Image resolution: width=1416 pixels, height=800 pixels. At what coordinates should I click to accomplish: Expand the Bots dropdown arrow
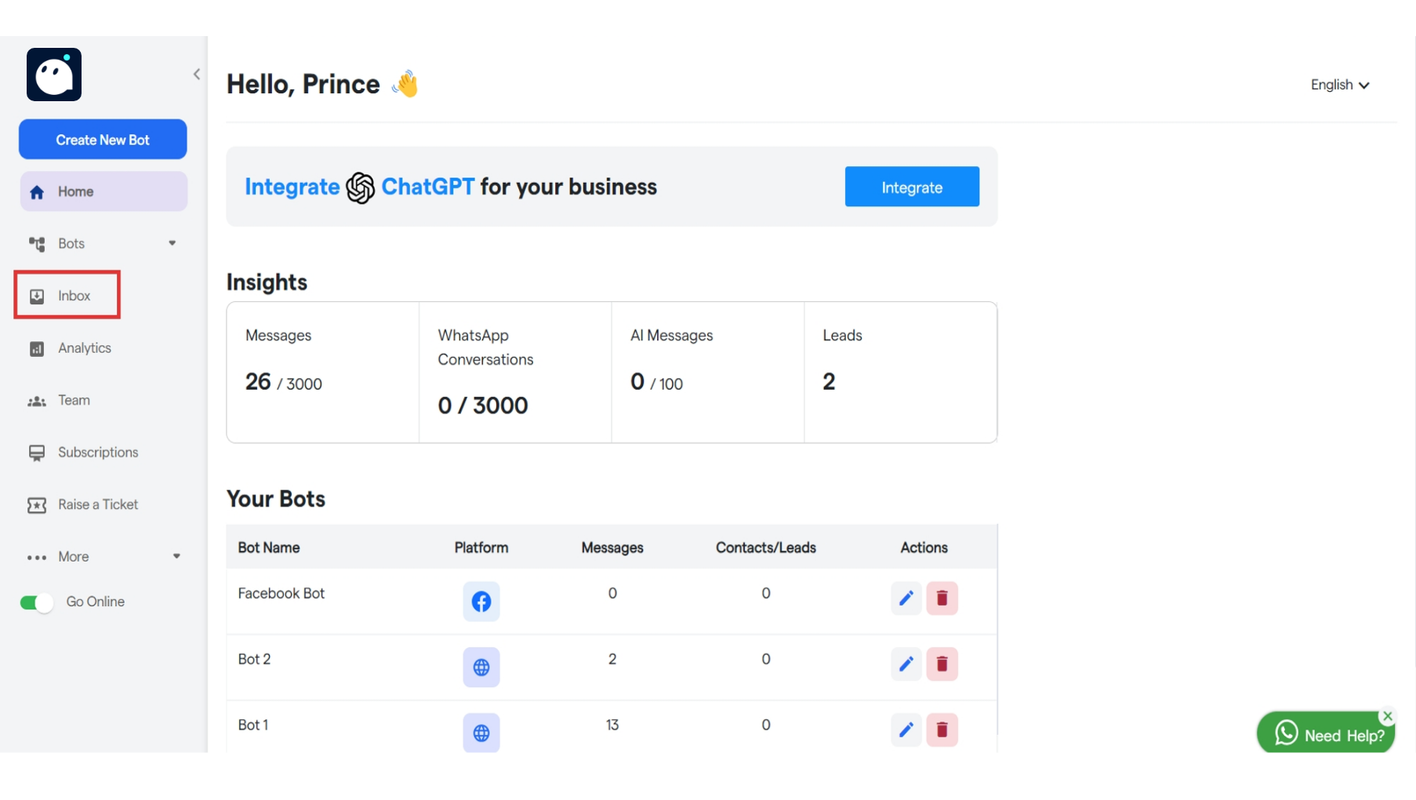pos(172,243)
